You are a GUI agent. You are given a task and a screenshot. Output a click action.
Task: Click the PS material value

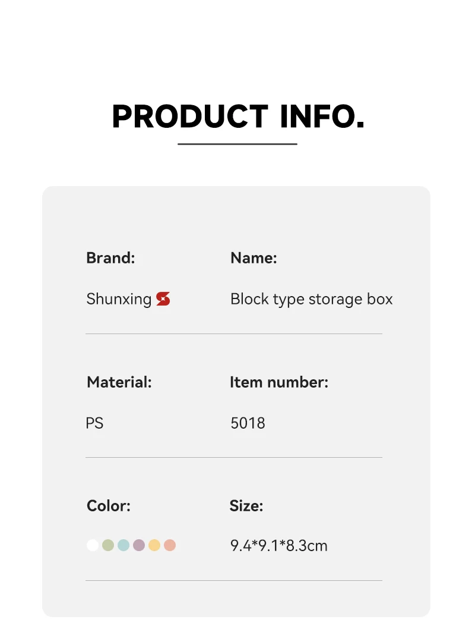(94, 423)
